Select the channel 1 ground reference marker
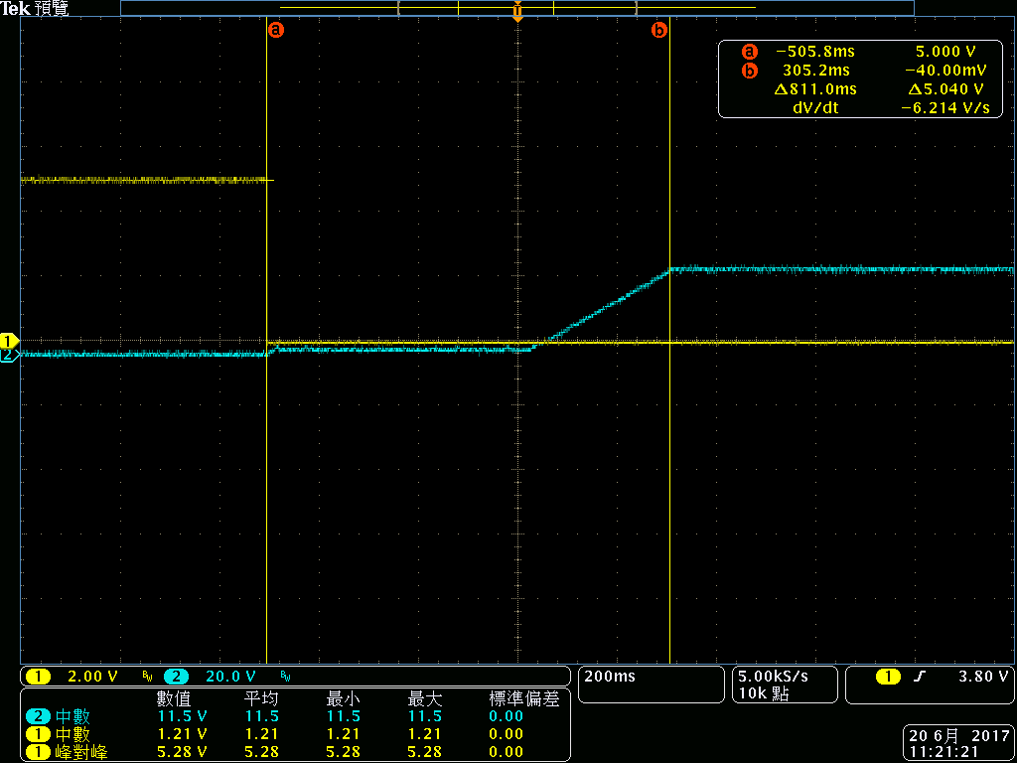Screen dimensions: 1017x763 9,341
